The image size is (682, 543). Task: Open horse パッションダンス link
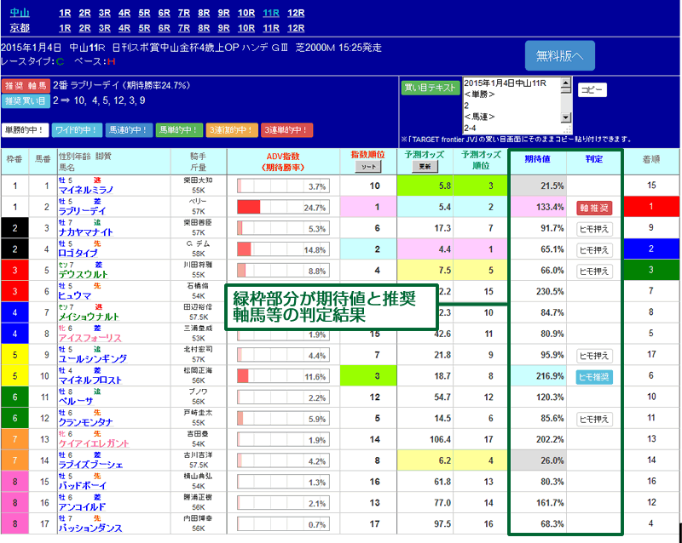pos(90,529)
